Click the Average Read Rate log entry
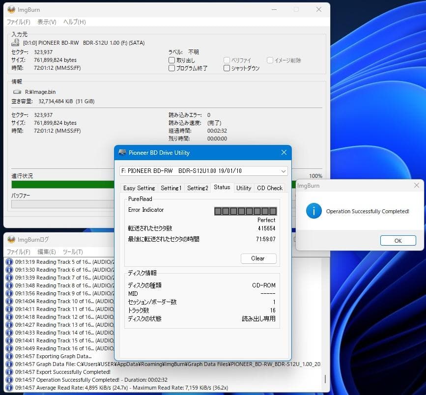 (121, 388)
